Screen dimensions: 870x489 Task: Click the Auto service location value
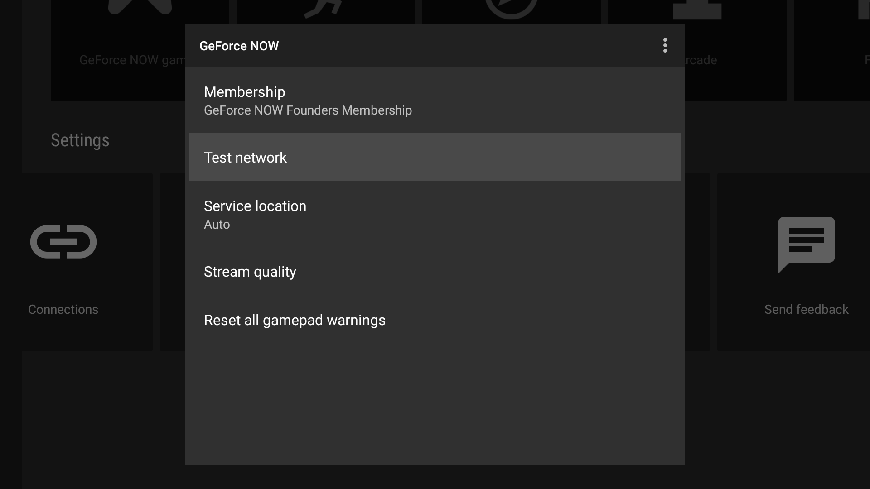(217, 224)
